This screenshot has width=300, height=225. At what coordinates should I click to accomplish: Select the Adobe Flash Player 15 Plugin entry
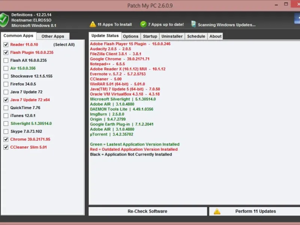point(130,44)
